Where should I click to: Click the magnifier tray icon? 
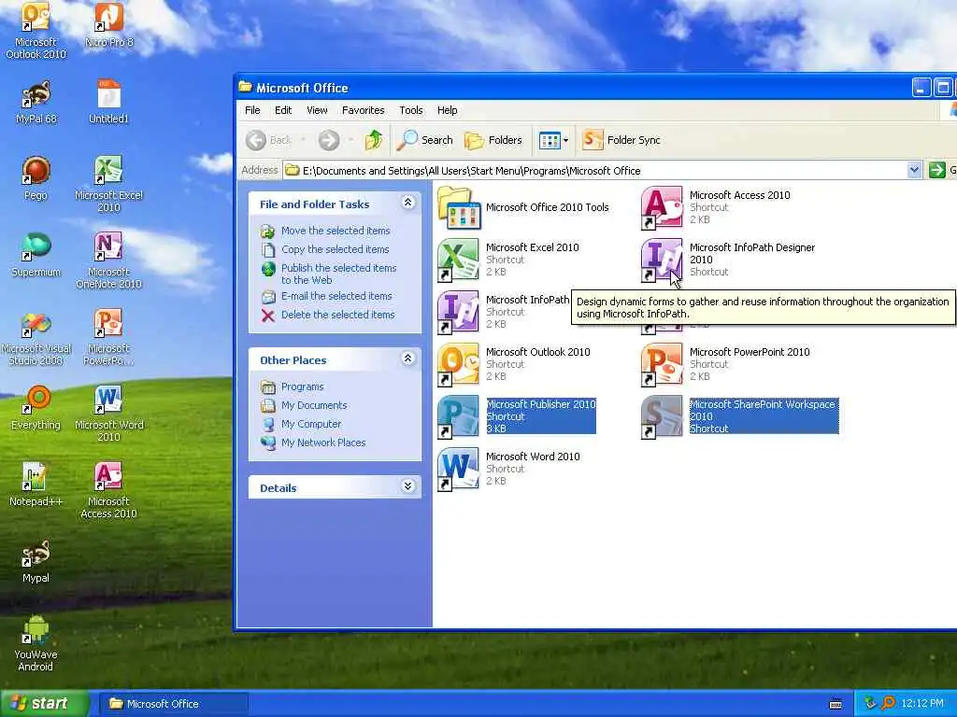888,704
